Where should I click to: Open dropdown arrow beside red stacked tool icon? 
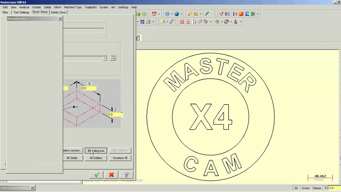coord(240,22)
